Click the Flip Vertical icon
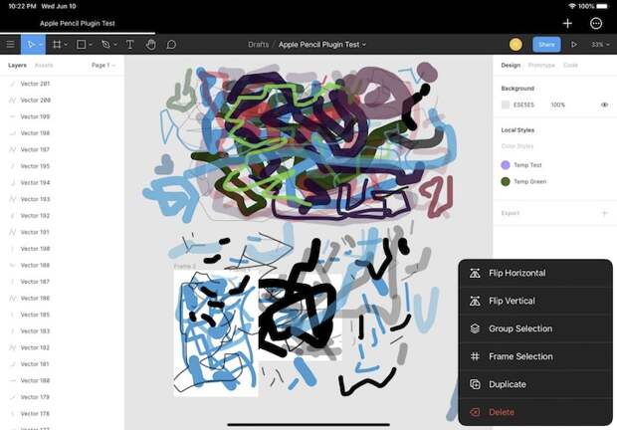This screenshot has height=430, width=617. 475,301
